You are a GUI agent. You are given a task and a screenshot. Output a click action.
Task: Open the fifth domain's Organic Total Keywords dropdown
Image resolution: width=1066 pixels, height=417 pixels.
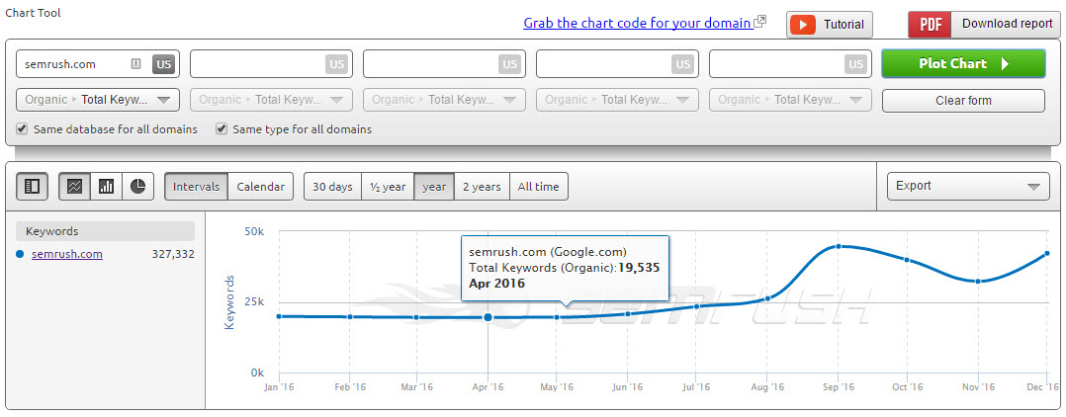click(x=791, y=100)
